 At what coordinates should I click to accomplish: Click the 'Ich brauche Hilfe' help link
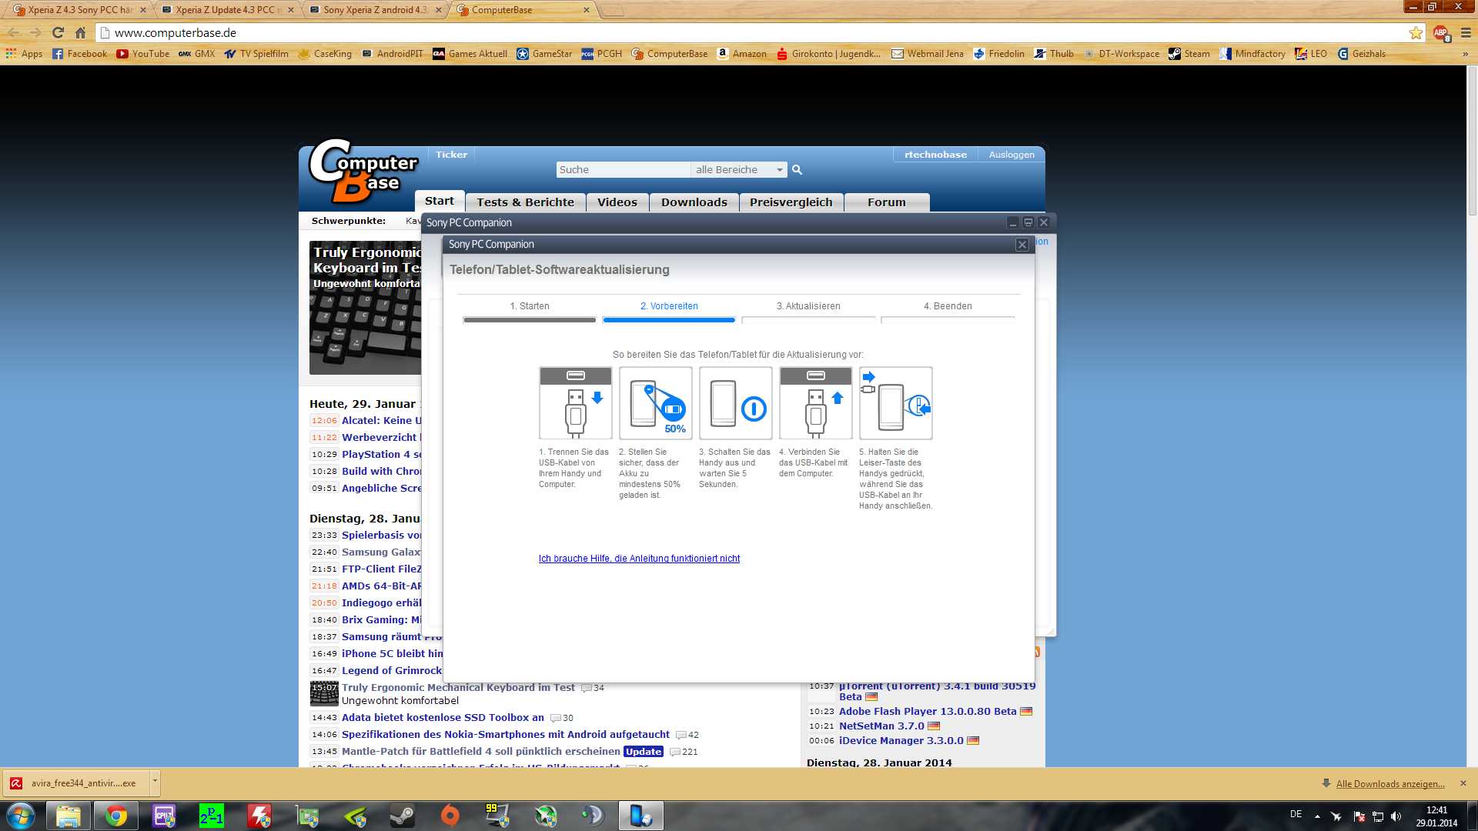pyautogui.click(x=639, y=559)
